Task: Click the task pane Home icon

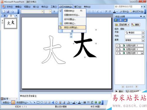Action: [125, 20]
